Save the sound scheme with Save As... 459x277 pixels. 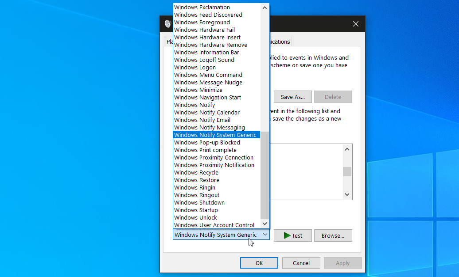click(293, 97)
